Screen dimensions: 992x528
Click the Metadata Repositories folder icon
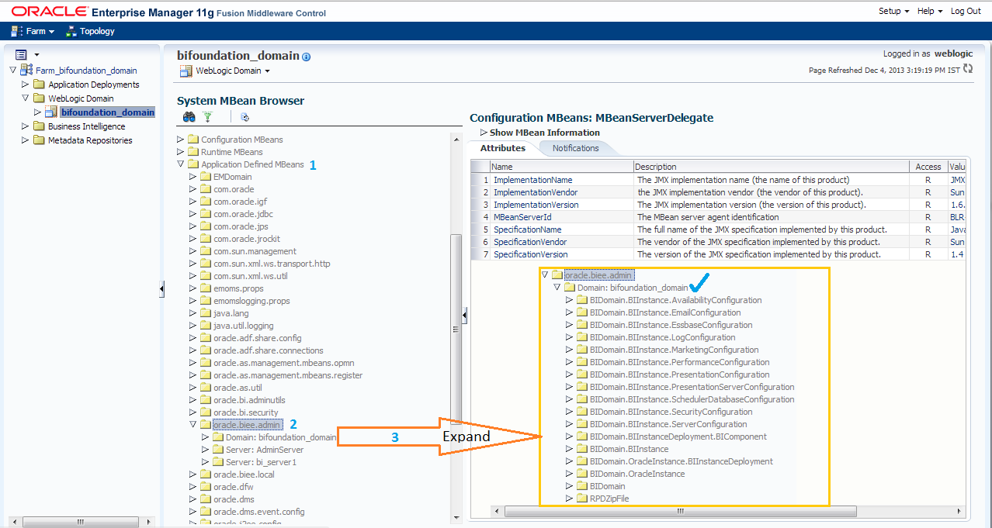pos(39,140)
